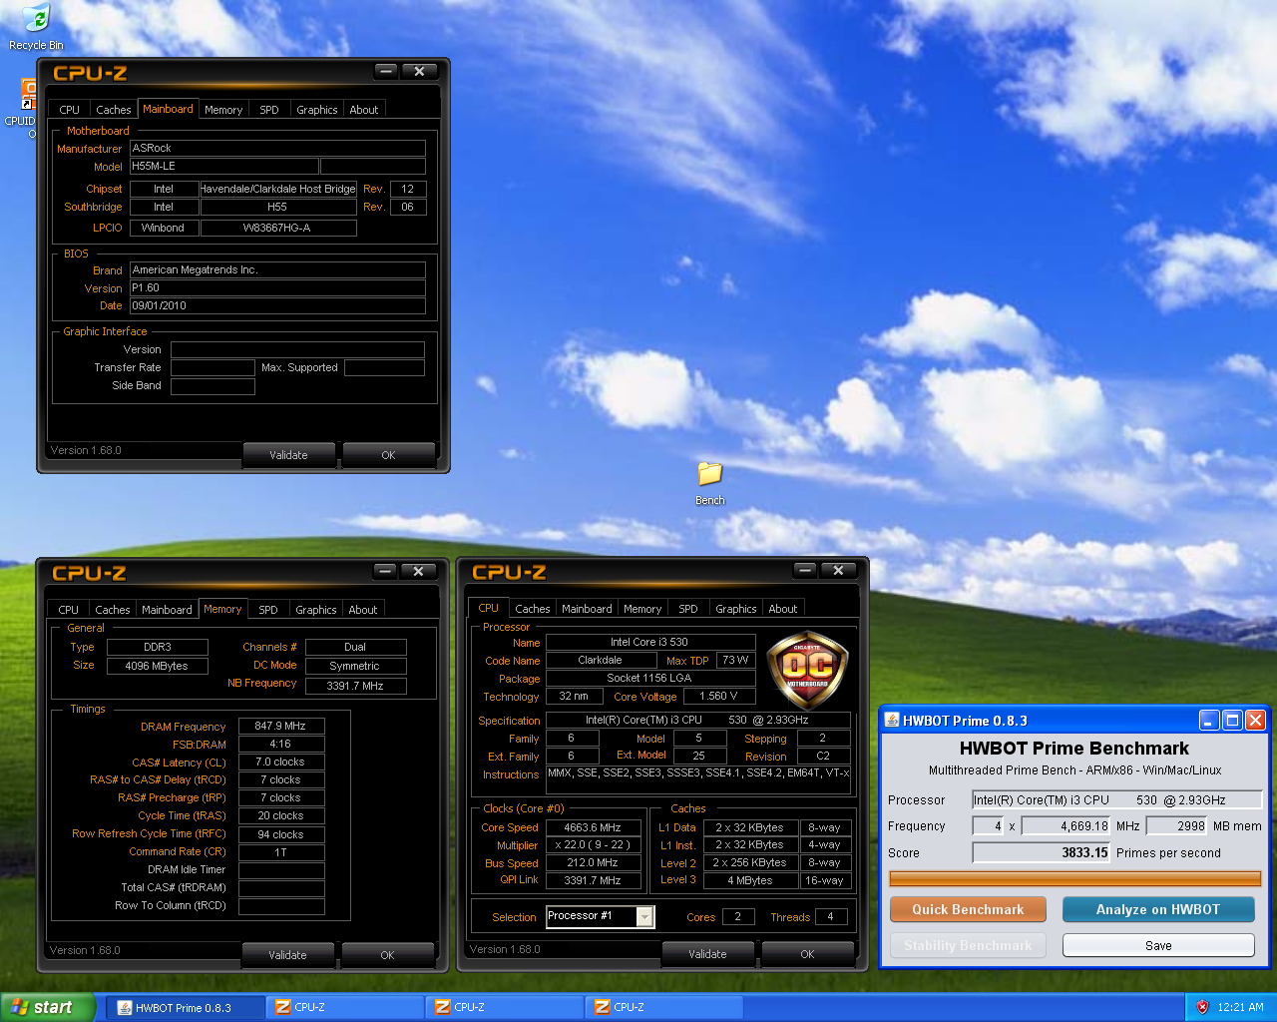Click Validate in Mainboard CPU-Z window

(x=288, y=455)
